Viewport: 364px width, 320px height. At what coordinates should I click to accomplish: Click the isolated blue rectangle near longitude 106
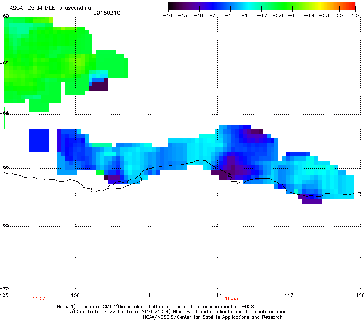pyautogui.click(x=39, y=140)
